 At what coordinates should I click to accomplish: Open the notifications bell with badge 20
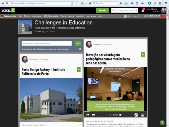coord(143,10)
